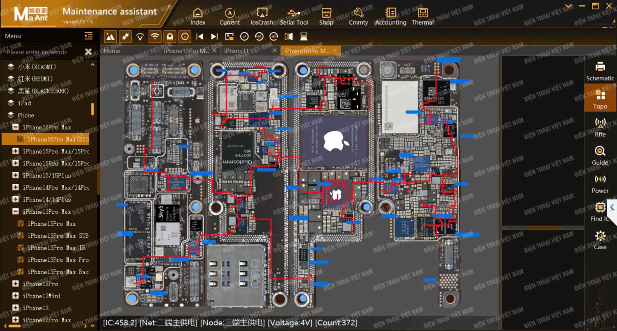
Task: Rotate the board clockwise 90 degrees
Action: pyautogui.click(x=274, y=37)
